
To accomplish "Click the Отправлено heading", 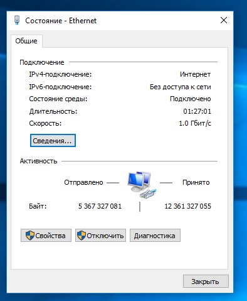I will pyautogui.click(x=83, y=182).
